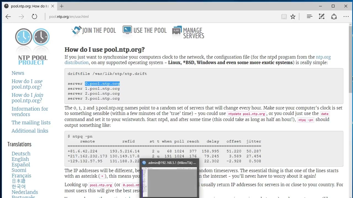Open the Use the Pool section

tap(145, 31)
